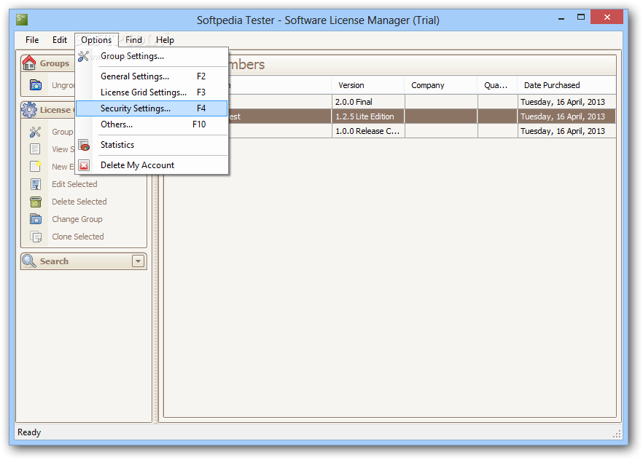Sort by the Version column header
Screen dimensions: 643x460
click(368, 85)
